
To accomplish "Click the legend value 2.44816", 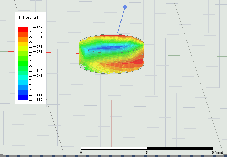I will tap(36, 95).
